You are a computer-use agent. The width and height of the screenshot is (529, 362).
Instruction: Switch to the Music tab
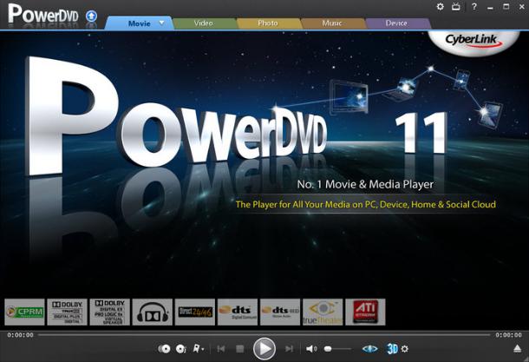(332, 23)
